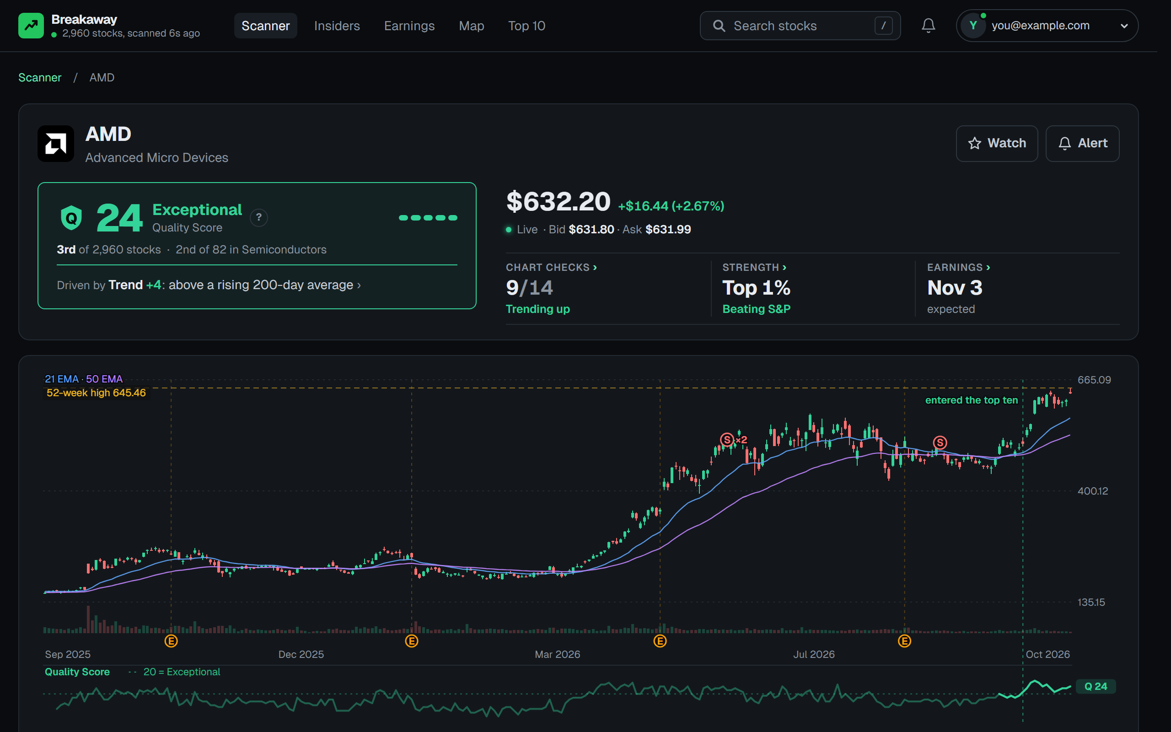
Task: Click the search magnifier icon
Action: click(x=719, y=26)
